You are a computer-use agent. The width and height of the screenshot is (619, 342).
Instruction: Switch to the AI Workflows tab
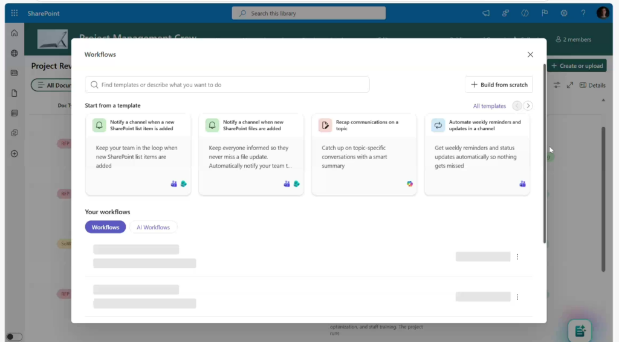(153, 227)
